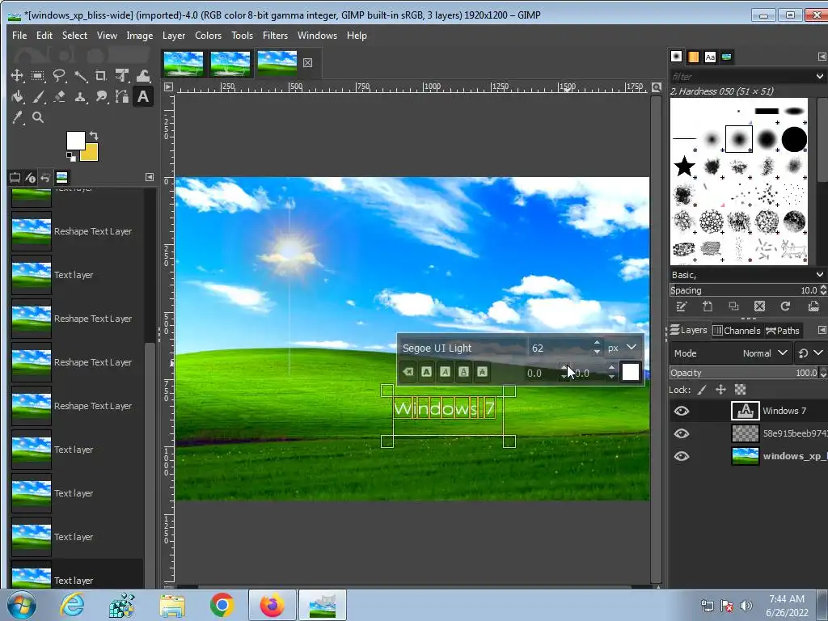Screen dimensions: 828x621
Task: Open the Device Status dock tab
Action: pyautogui.click(x=30, y=177)
